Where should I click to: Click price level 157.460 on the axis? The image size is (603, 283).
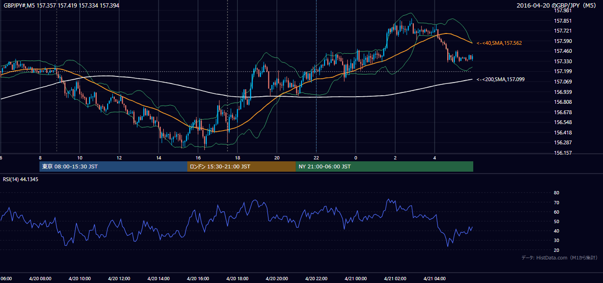[x=562, y=51]
